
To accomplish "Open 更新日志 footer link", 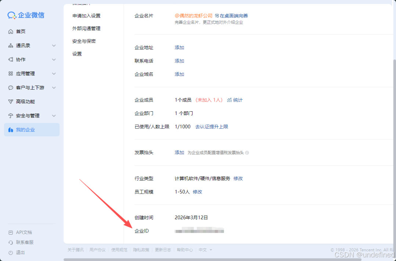I will 163,250.
